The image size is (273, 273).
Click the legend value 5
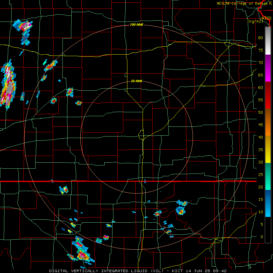[x=262, y=224]
